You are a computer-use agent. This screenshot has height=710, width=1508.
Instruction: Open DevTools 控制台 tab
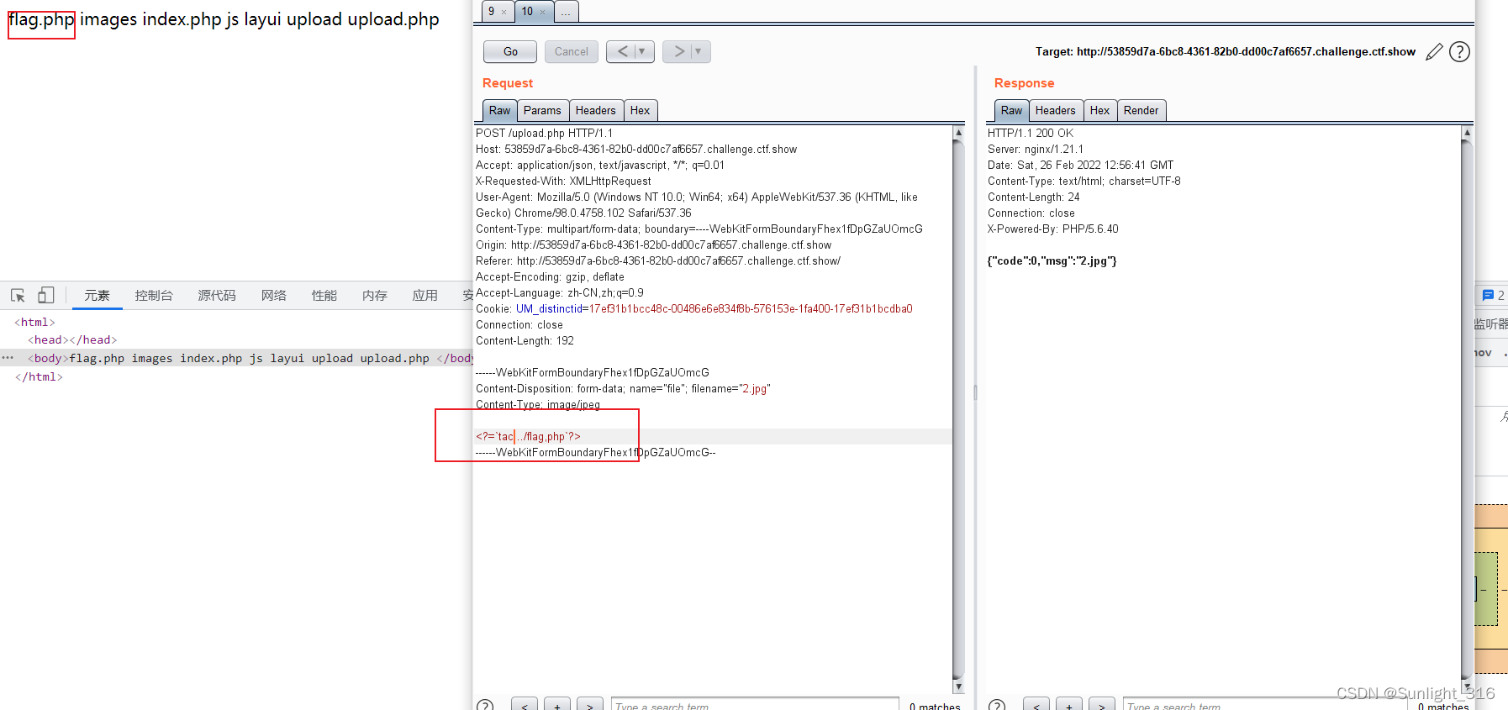pyautogui.click(x=154, y=295)
